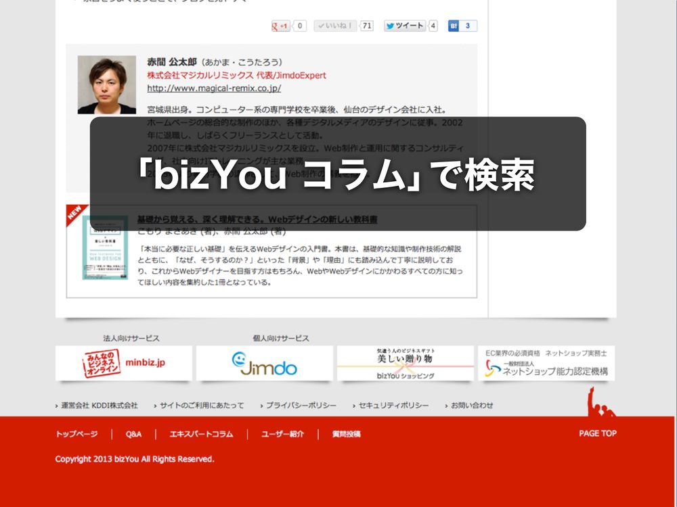
Task: Click bio line starting 宮城県出身
Action: point(297,110)
